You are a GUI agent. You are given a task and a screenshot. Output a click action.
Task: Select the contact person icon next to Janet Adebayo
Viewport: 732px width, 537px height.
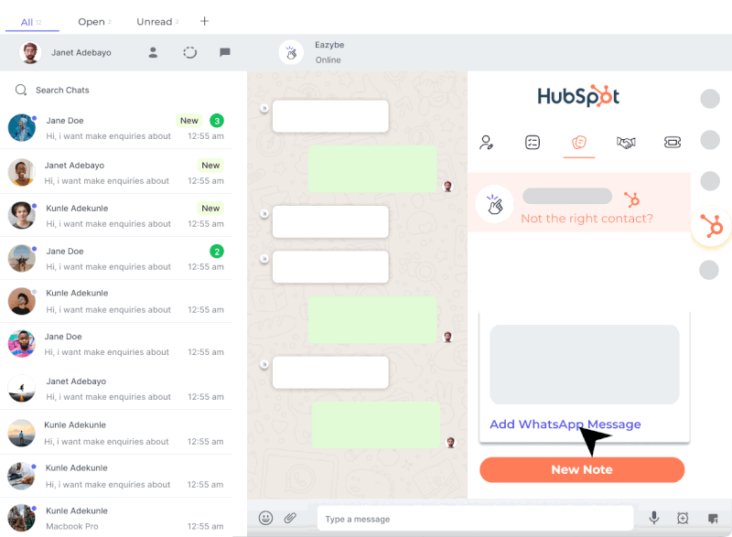point(154,52)
